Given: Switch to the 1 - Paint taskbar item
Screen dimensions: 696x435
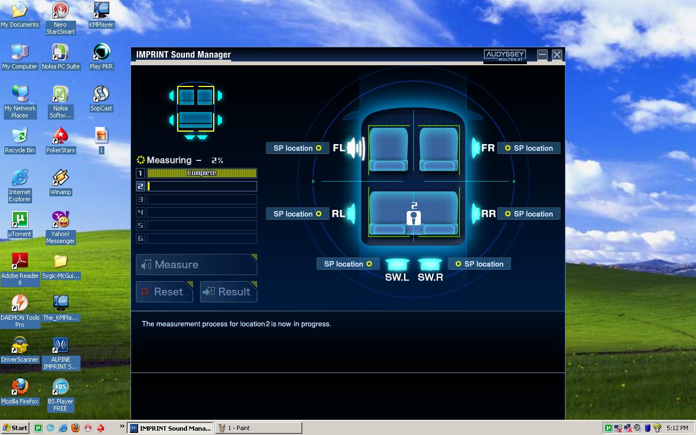Looking at the screenshot, I should (x=258, y=428).
